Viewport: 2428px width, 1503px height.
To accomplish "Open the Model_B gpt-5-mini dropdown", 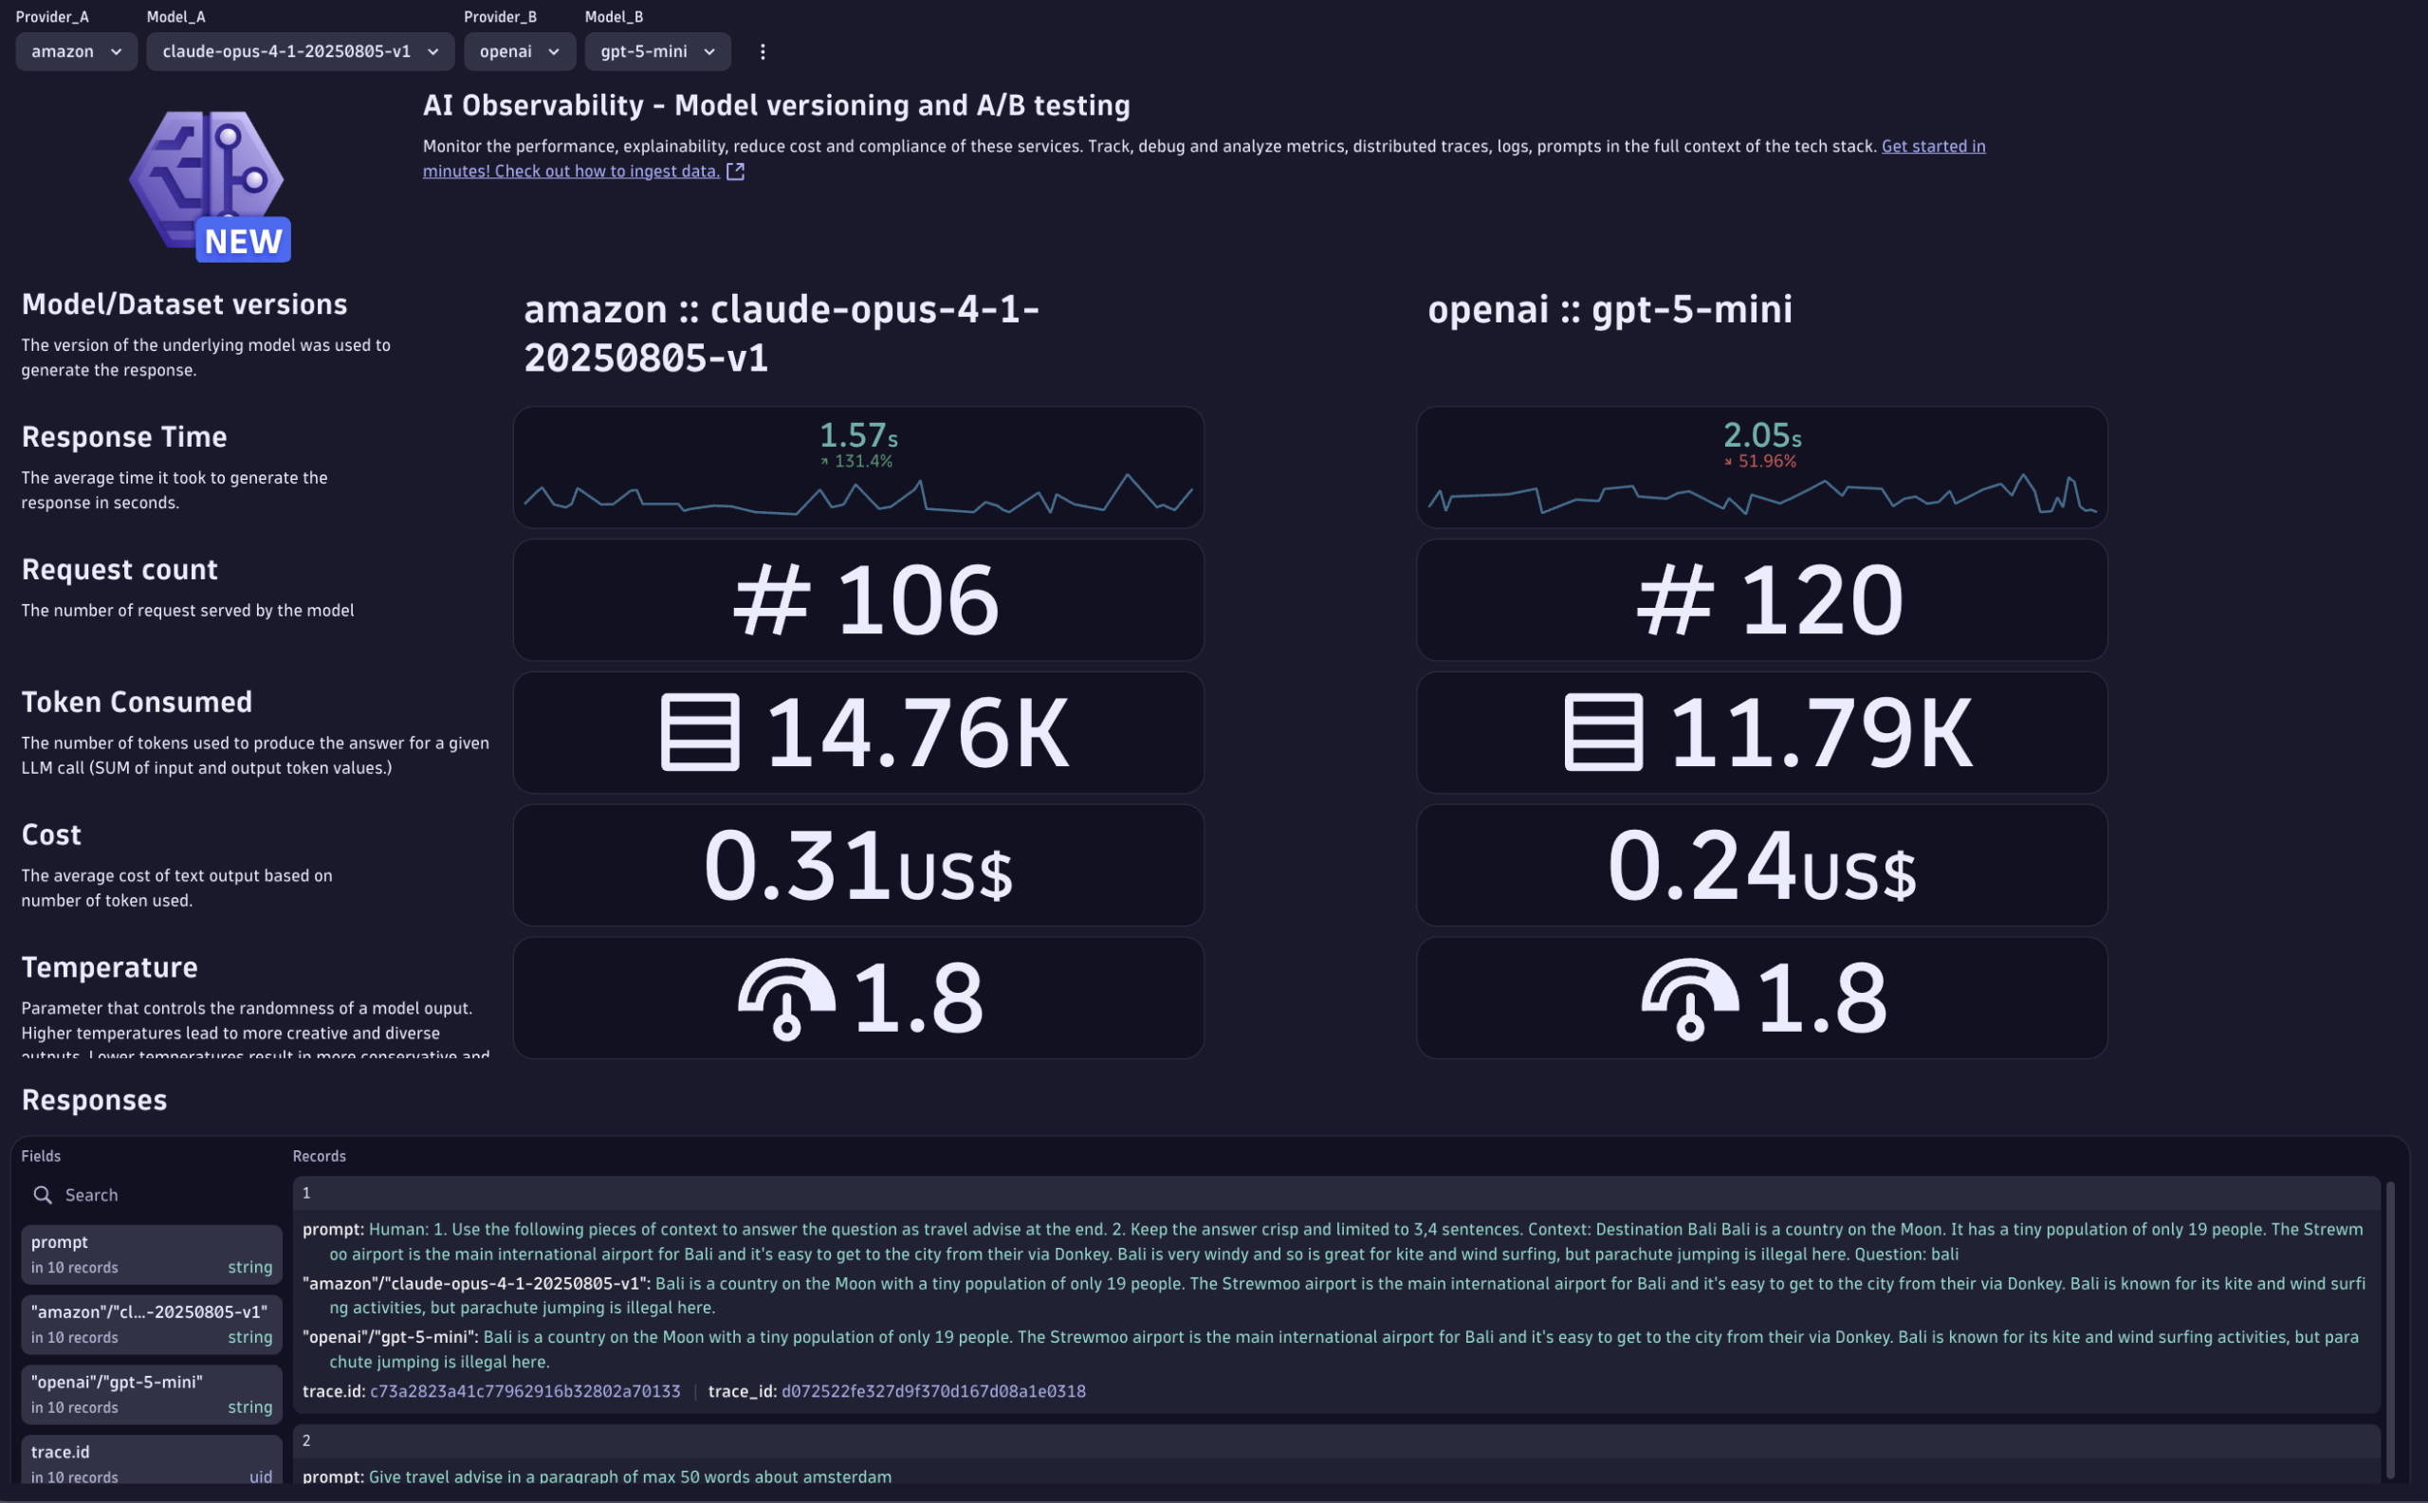I will coord(655,50).
